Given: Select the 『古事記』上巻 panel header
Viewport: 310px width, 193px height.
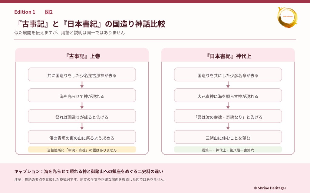Looking at the screenshot, I should pyautogui.click(x=82, y=55).
